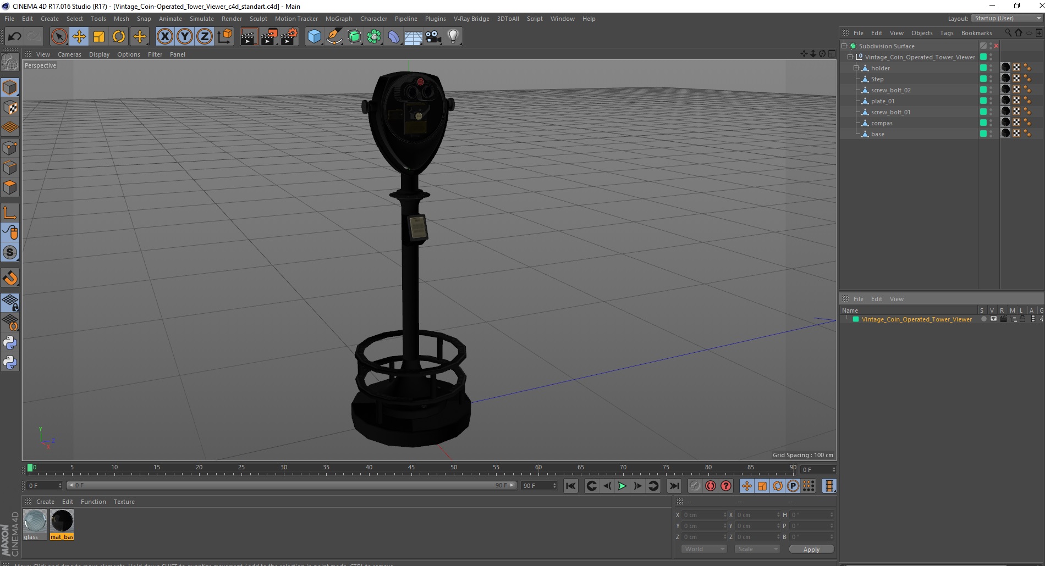Go to Start of animation
Screen dimensions: 1045x566
(570, 486)
